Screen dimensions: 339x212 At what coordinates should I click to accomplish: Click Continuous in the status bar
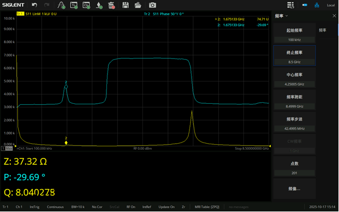55,207
